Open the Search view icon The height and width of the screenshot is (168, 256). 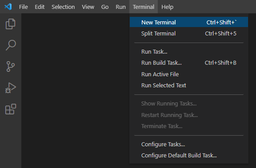pyautogui.click(x=11, y=45)
